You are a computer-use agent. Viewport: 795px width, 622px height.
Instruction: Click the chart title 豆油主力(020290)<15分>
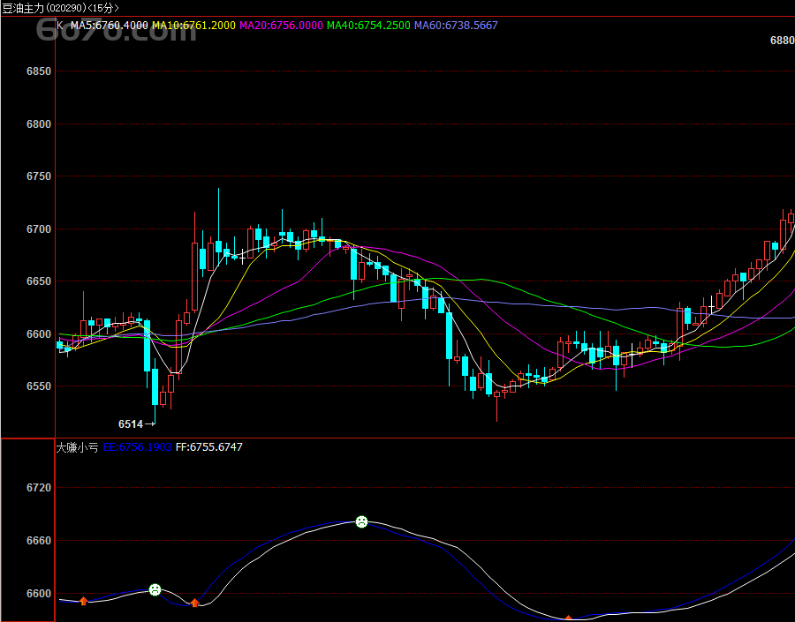[x=61, y=8]
